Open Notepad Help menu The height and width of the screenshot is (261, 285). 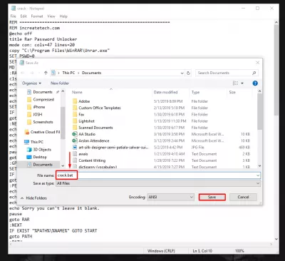(x=63, y=16)
